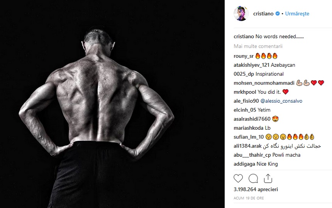Click the share arrow icon

point(268,178)
